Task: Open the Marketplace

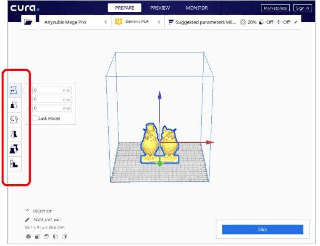Action: tap(275, 8)
